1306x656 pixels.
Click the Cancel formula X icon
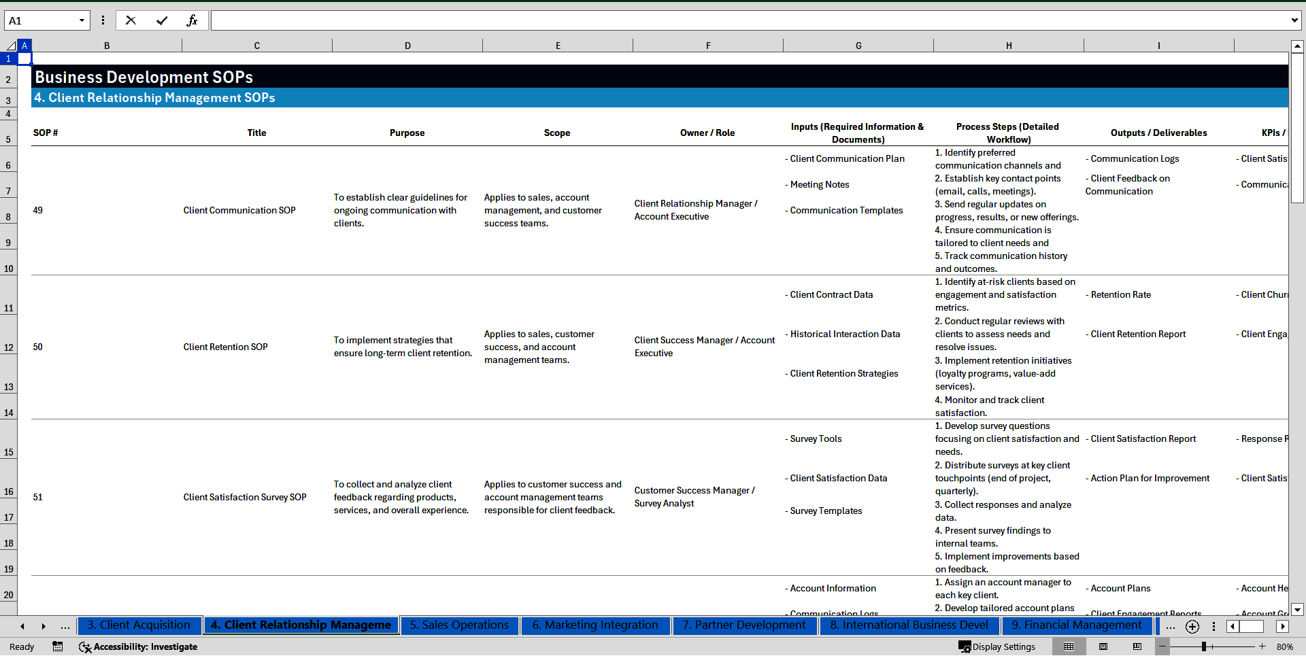(131, 20)
